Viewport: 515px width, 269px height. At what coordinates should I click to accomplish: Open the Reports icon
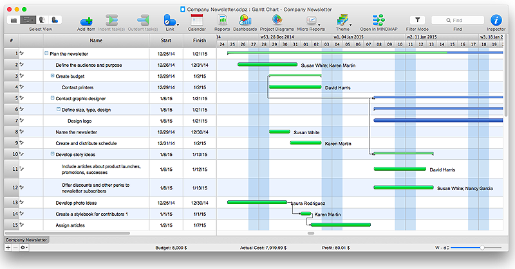click(x=222, y=21)
